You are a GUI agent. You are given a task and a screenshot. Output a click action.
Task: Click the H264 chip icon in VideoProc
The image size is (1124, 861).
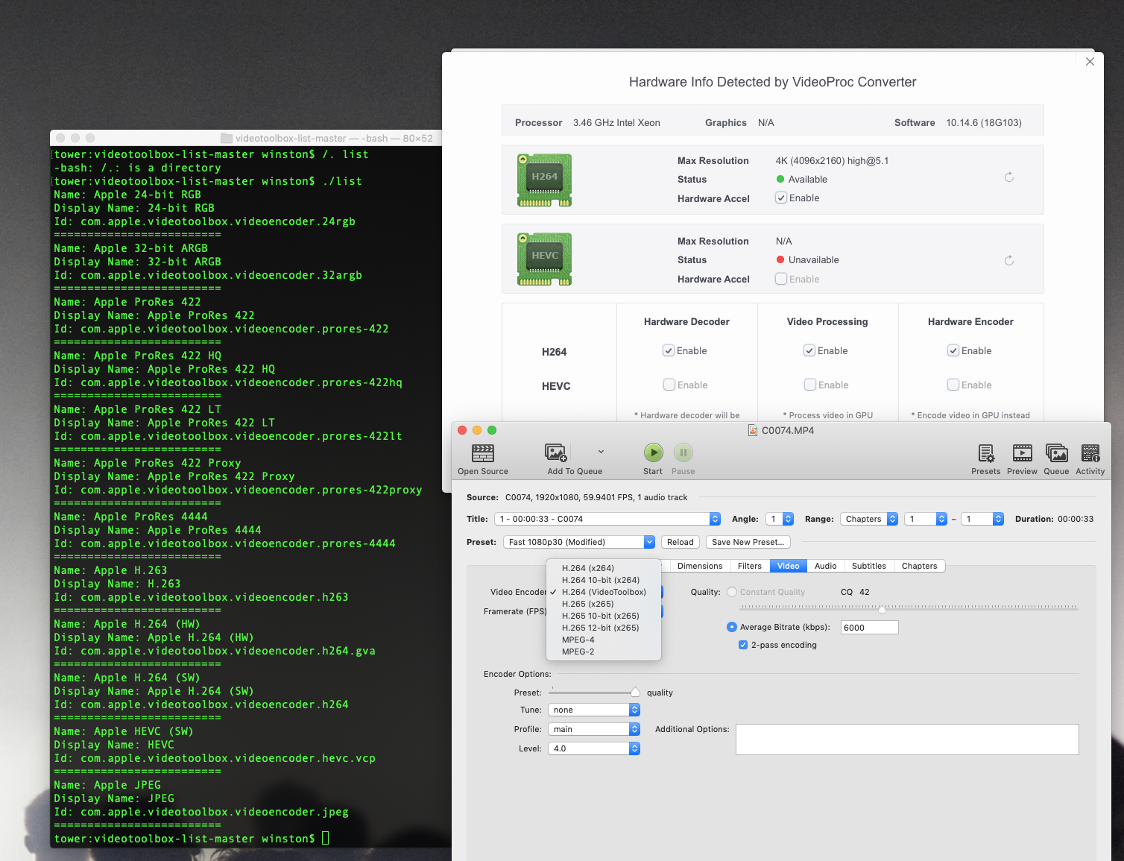(545, 180)
